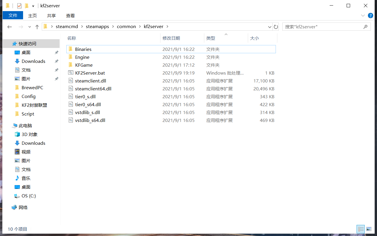This screenshot has width=377, height=236.
Task: Open Config folder in navigation pane
Action: click(28, 96)
